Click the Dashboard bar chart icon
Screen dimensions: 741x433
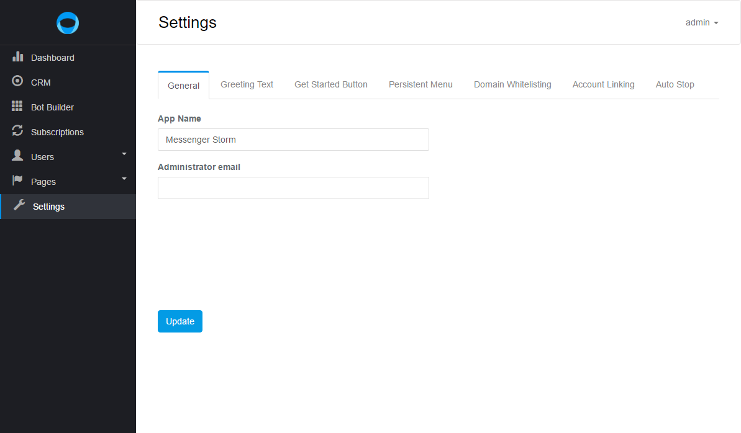click(17, 57)
